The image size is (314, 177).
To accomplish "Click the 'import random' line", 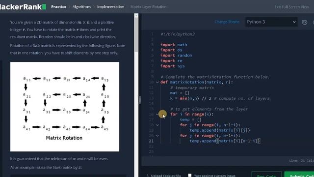I will [176, 55].
